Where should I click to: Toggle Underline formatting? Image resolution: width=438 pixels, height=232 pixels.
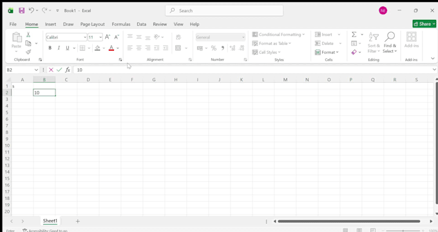(x=68, y=48)
